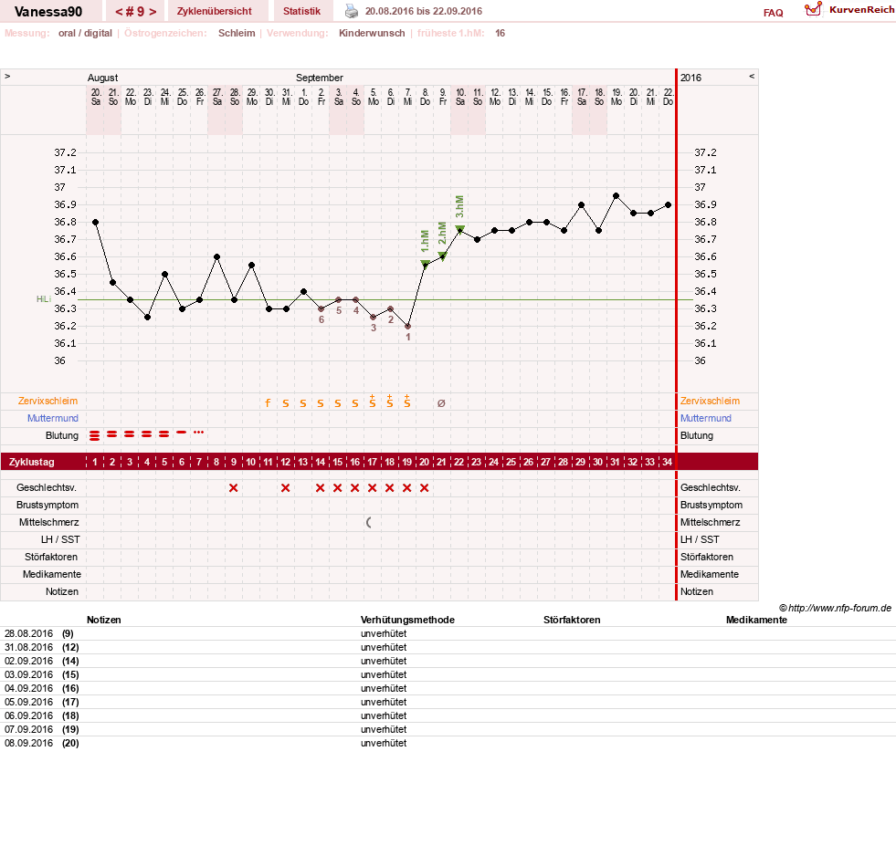The height and width of the screenshot is (856, 896).
Task: Open the FAQ link
Action: [773, 13]
